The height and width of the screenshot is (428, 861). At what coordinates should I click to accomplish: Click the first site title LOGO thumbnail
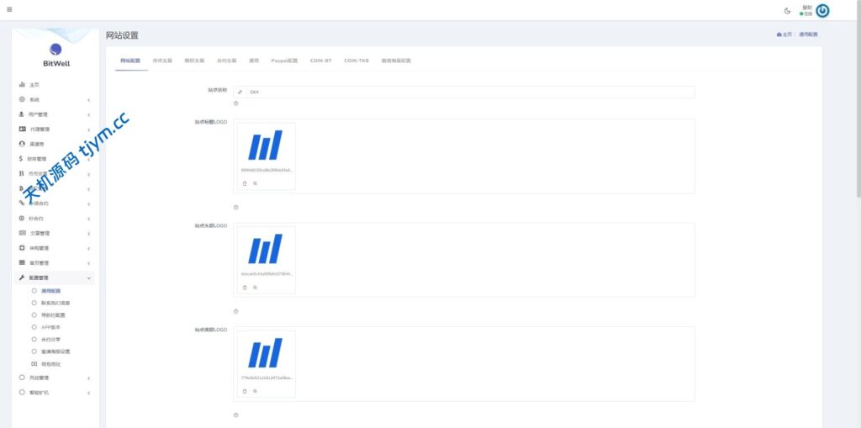click(x=266, y=145)
